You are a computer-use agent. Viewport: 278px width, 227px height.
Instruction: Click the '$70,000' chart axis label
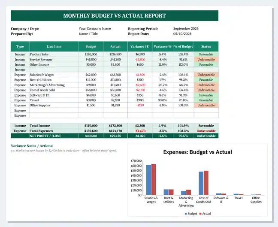point(136,160)
